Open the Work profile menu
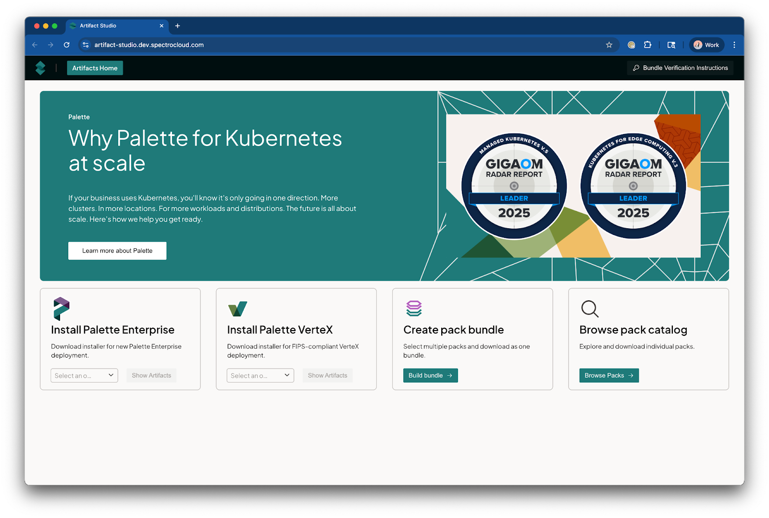This screenshot has width=769, height=518. 707,45
